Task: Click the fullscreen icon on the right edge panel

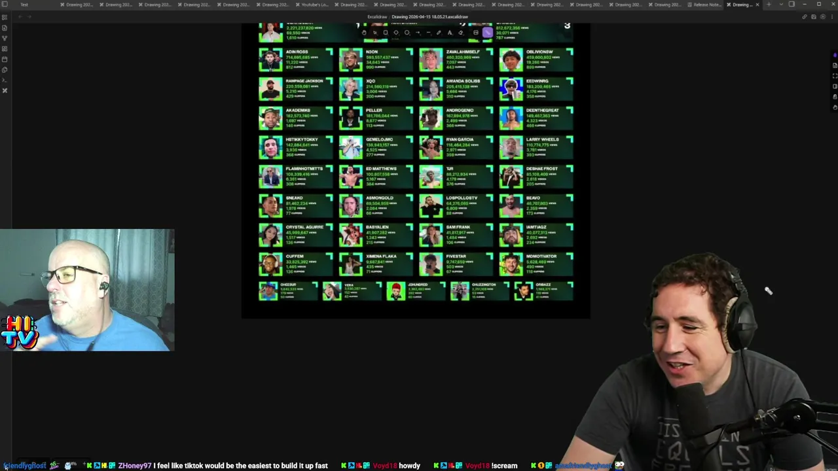Action: (x=835, y=76)
